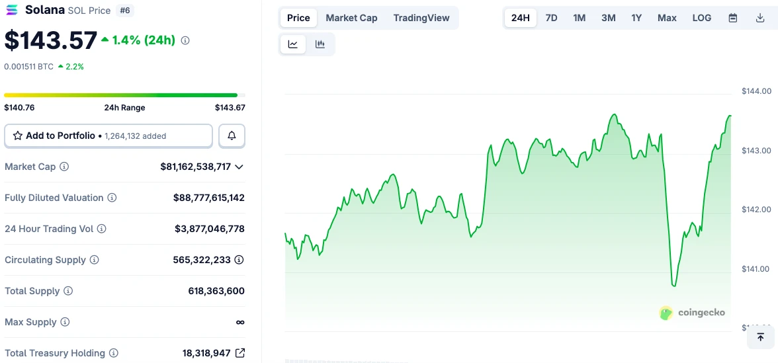Click Add to Portfolio button
Screen dimensions: 778x363
pyautogui.click(x=108, y=136)
